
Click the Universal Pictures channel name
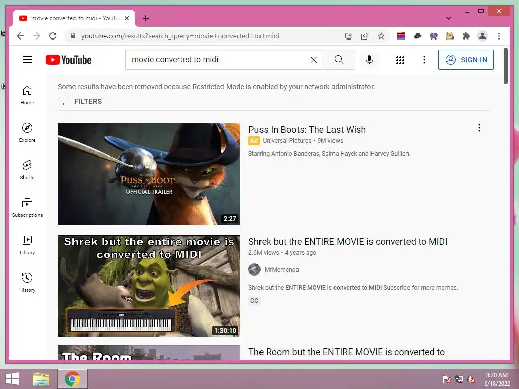(287, 141)
